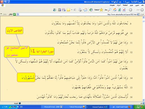This screenshot has height=109, width=145.
Task: Open the Tools menu (أدوات)
Action: 119,5
